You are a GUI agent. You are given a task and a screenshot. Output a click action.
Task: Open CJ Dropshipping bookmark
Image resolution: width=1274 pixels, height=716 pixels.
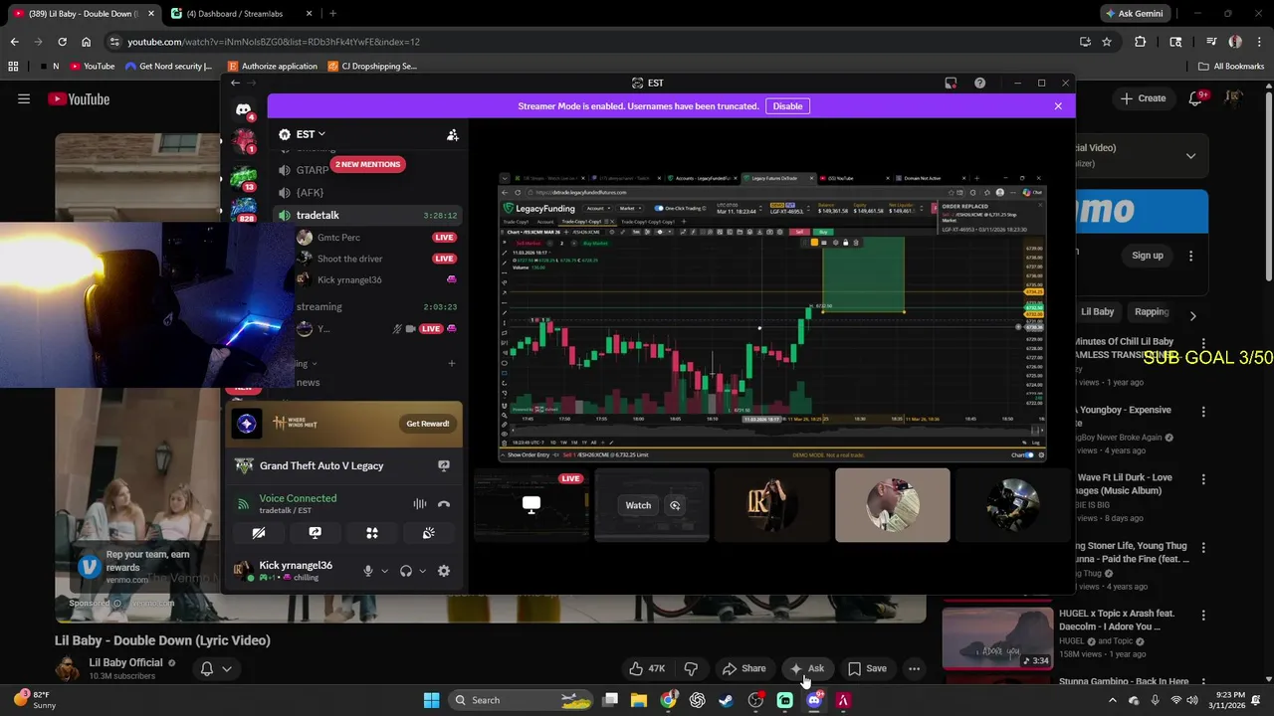372,67
